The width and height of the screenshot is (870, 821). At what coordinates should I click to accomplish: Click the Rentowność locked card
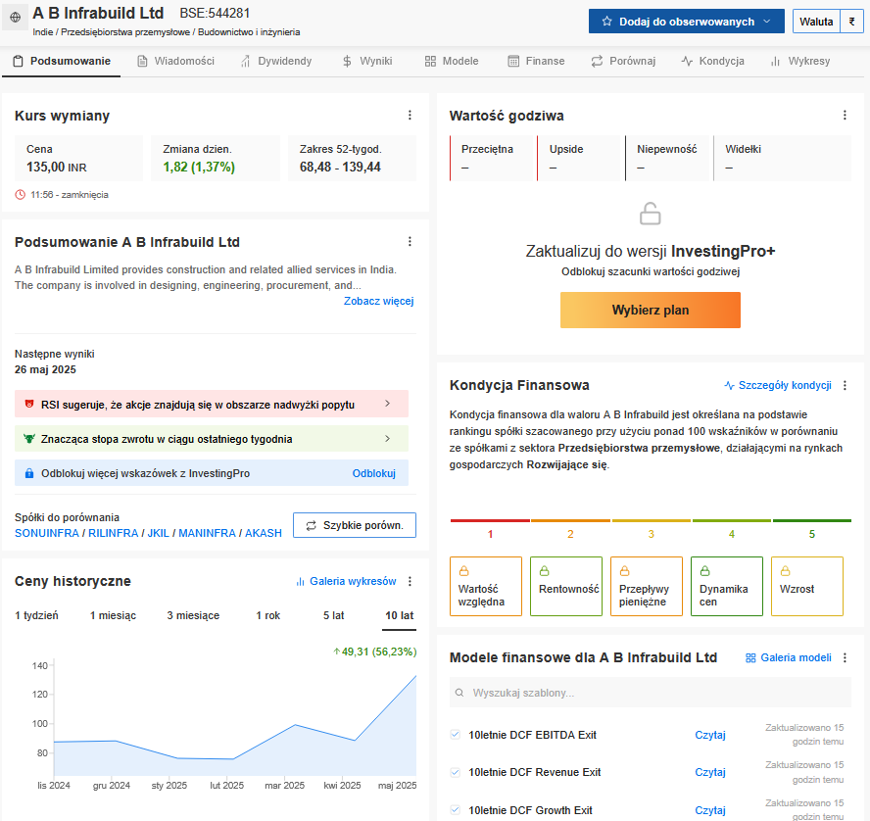(566, 586)
